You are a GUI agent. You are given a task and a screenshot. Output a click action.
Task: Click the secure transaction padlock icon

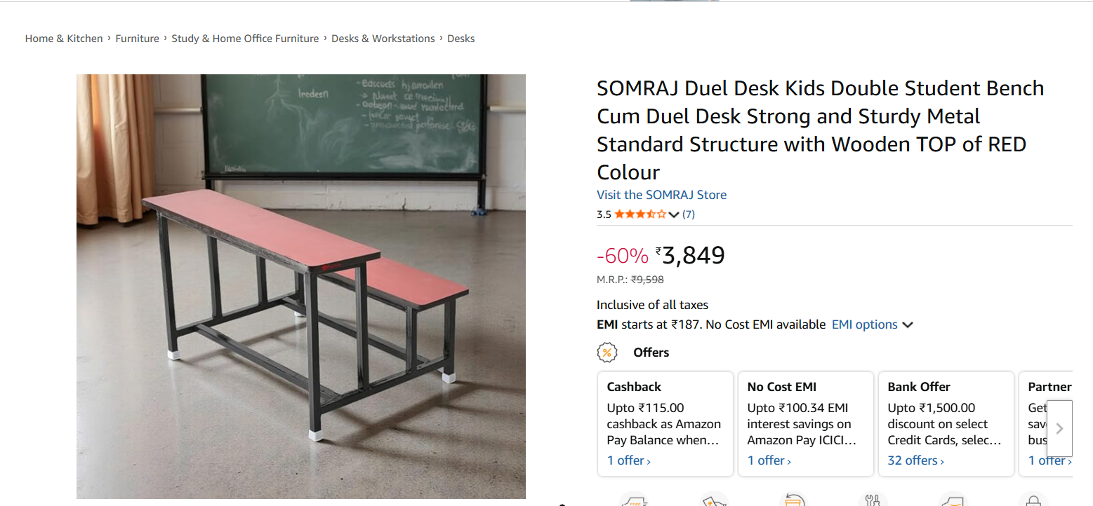coord(1033,500)
